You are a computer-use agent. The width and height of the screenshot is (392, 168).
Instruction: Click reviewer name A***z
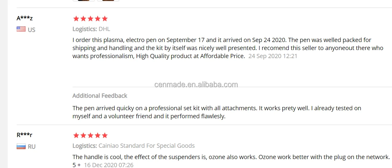(25, 18)
